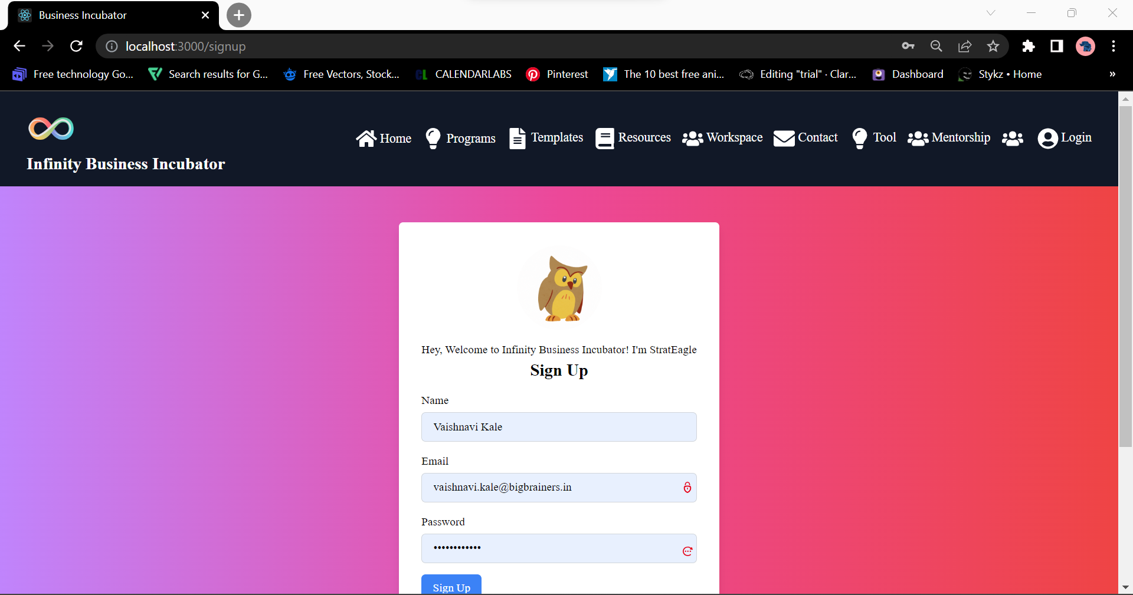The width and height of the screenshot is (1133, 595).
Task: Open the Templates nav link
Action: click(546, 138)
